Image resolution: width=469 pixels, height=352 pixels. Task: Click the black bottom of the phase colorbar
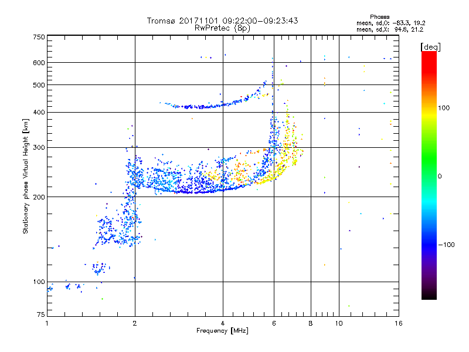pos(429,296)
